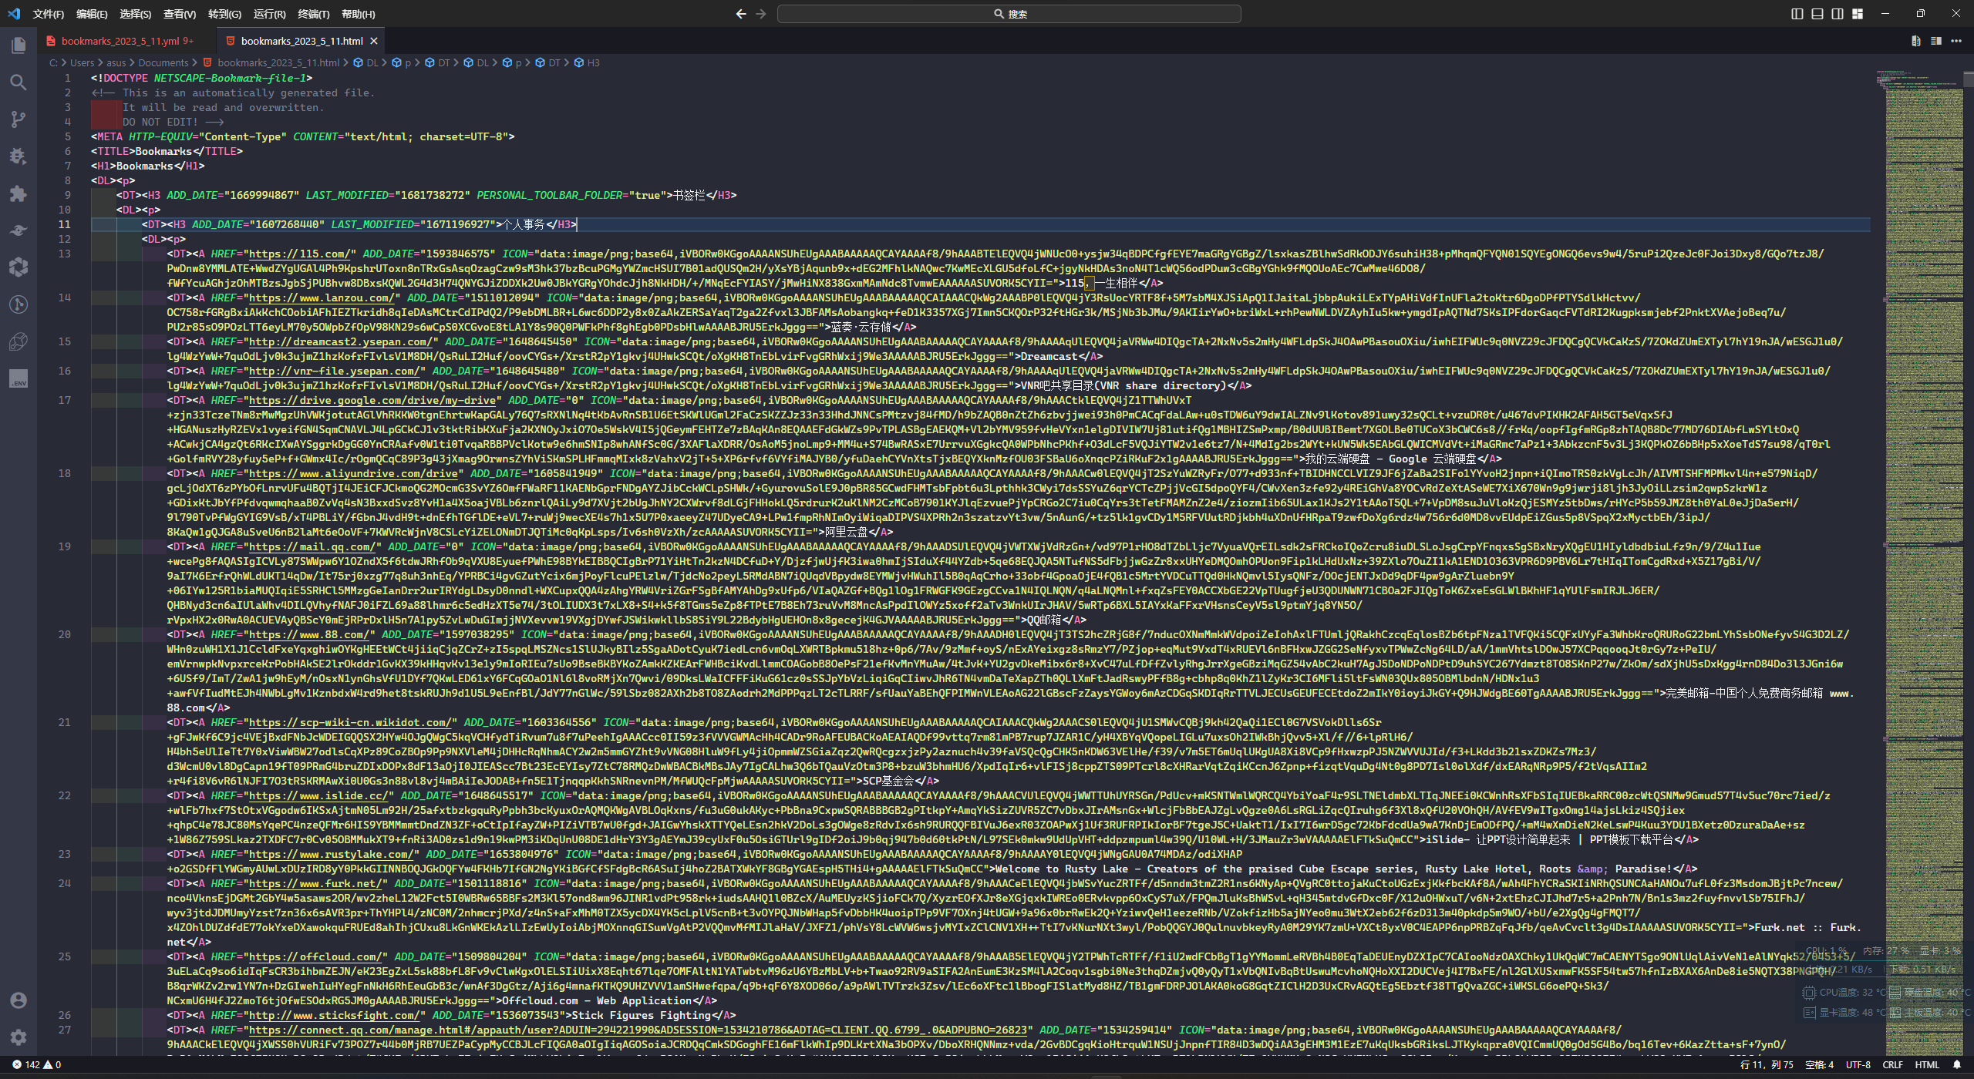This screenshot has width=1974, height=1079.
Task: Expand the H3 breadcrumb at path end
Action: (x=591, y=62)
